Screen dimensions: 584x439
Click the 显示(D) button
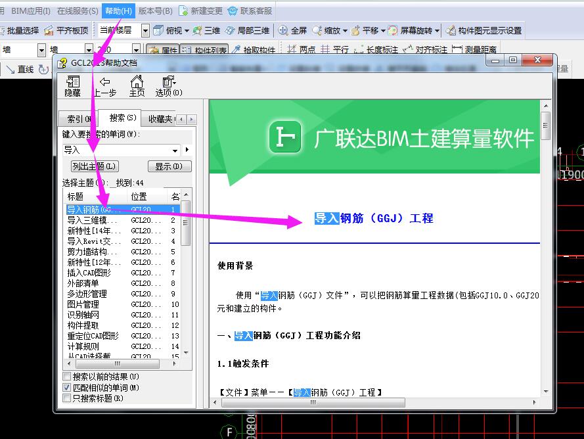pyautogui.click(x=169, y=166)
